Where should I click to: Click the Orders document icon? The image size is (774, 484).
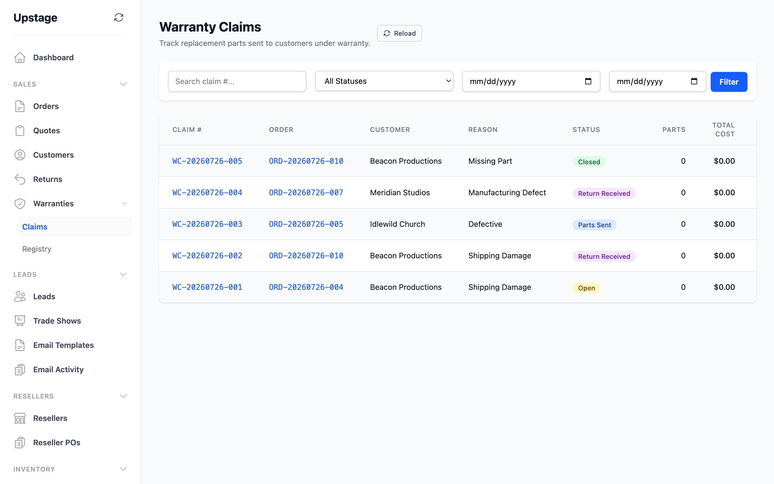point(20,106)
